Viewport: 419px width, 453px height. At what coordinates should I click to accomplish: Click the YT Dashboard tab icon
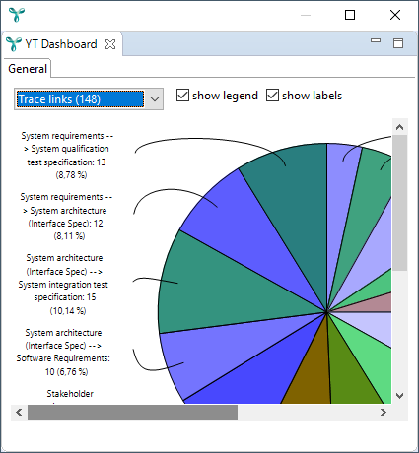[14, 44]
